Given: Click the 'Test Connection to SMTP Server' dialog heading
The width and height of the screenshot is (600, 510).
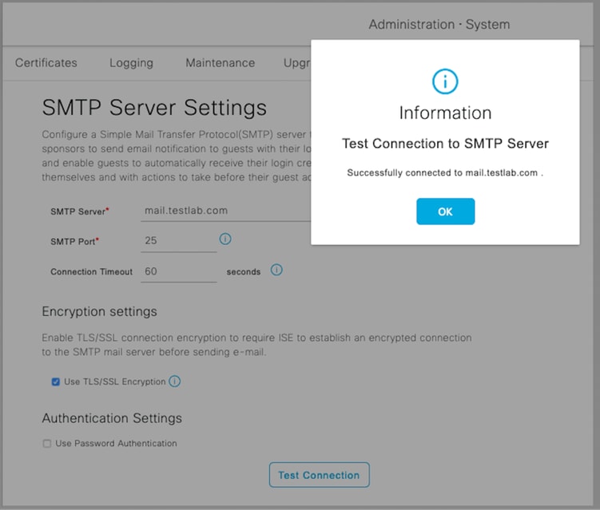Looking at the screenshot, I should click(445, 144).
